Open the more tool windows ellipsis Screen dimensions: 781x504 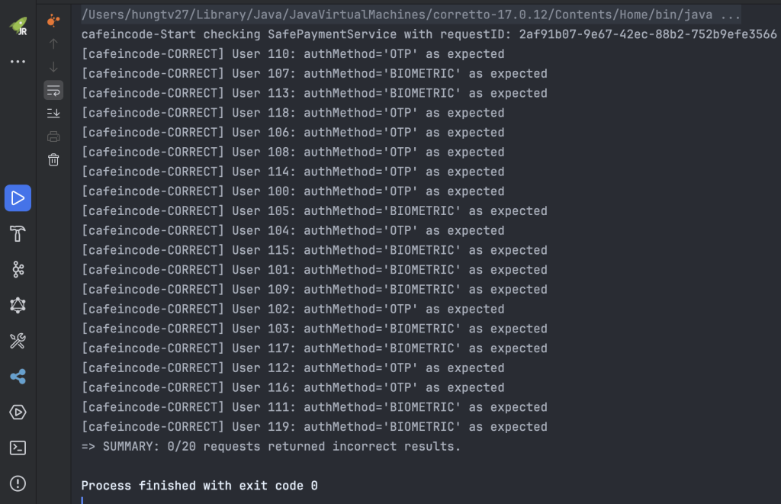click(18, 62)
